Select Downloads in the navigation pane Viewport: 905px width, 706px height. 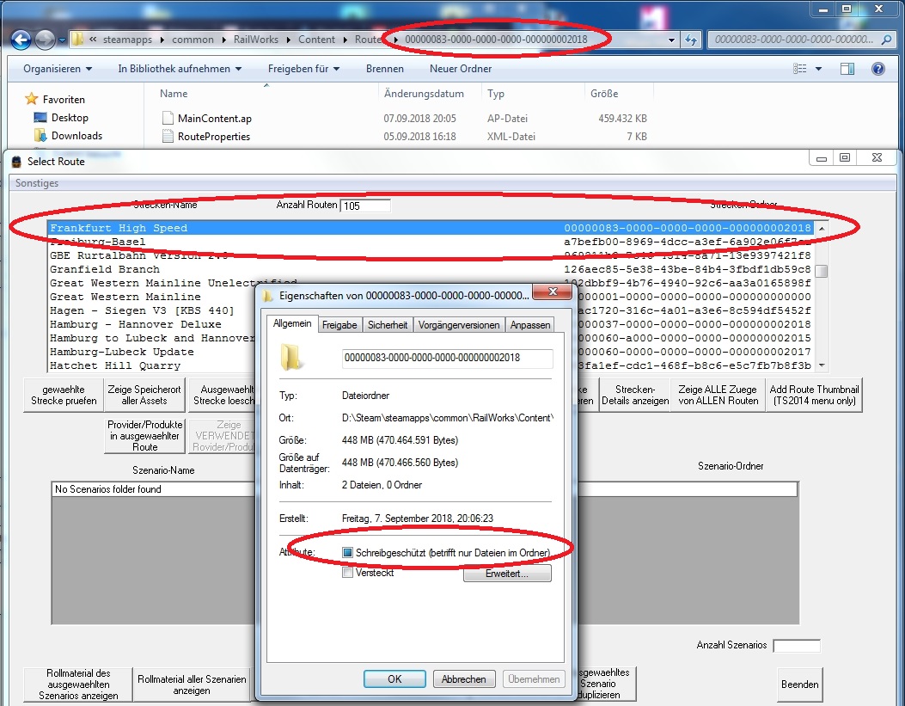click(x=68, y=136)
